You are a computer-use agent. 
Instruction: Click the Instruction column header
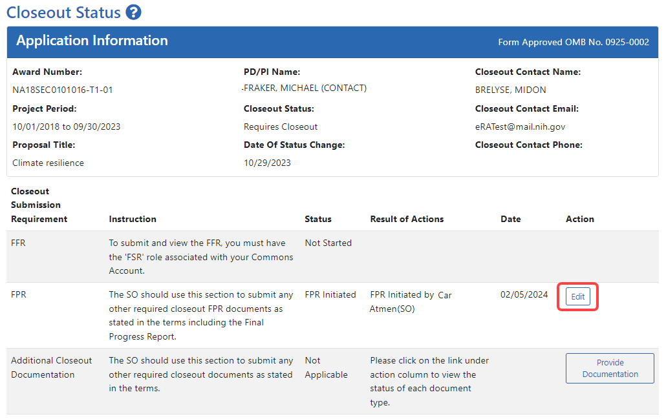click(133, 219)
